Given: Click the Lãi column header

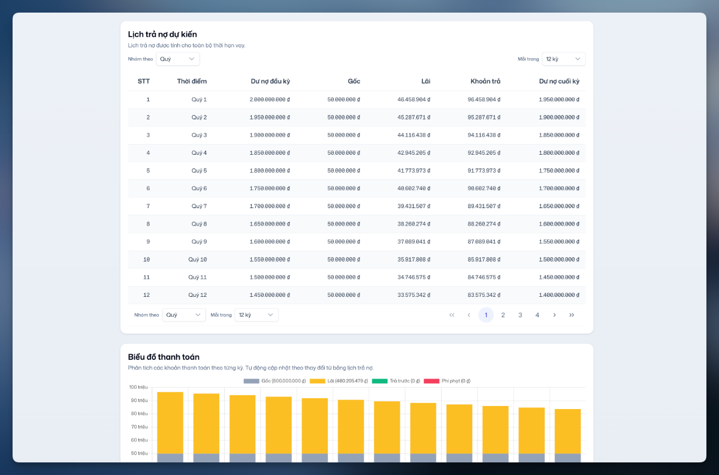Looking at the screenshot, I should click(x=425, y=81).
